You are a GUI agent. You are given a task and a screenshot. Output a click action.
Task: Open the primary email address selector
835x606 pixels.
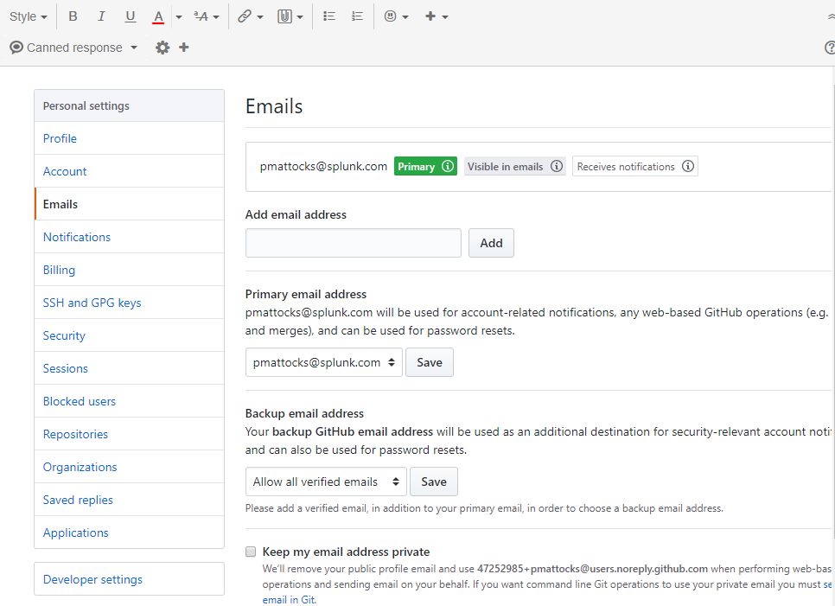tap(324, 362)
